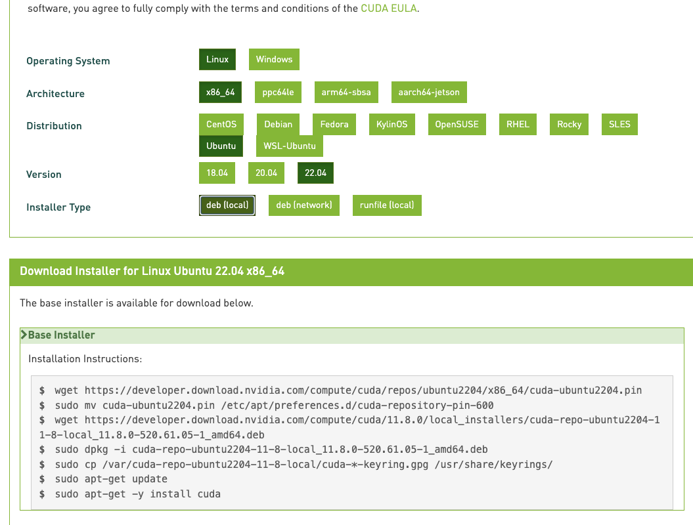
Task: Open the CUDA EULA link
Action: click(x=388, y=9)
